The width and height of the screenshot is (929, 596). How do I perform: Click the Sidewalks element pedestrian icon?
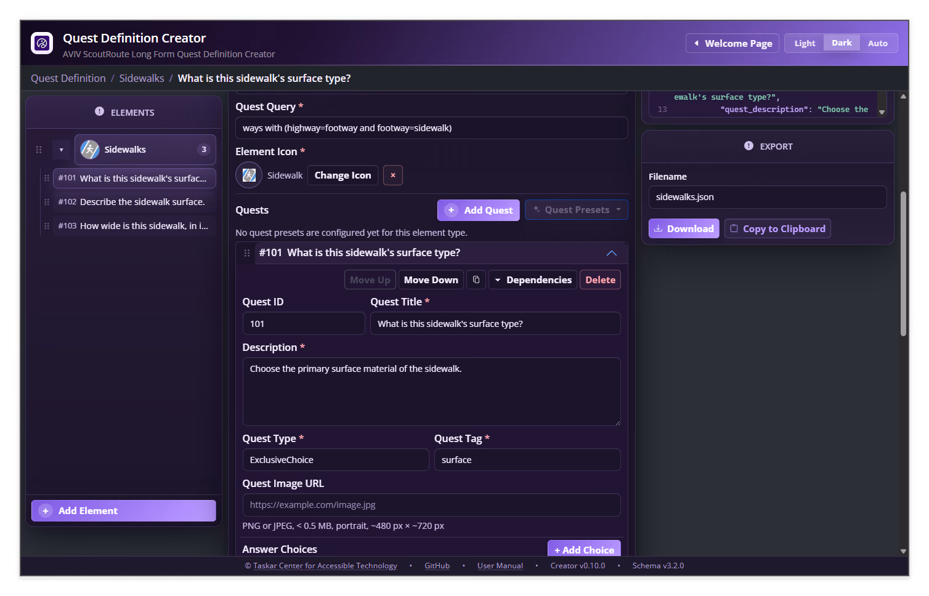click(x=90, y=150)
